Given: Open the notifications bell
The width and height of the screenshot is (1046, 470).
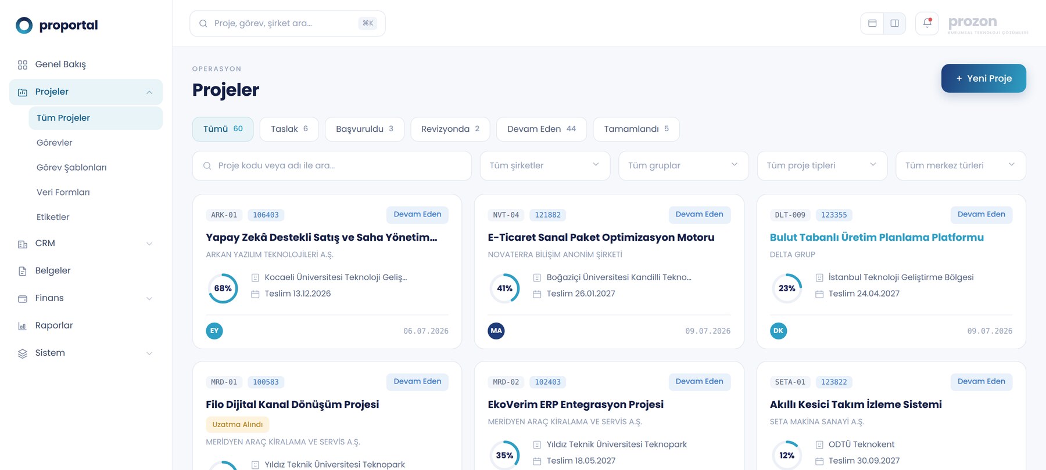Looking at the screenshot, I should pyautogui.click(x=927, y=23).
